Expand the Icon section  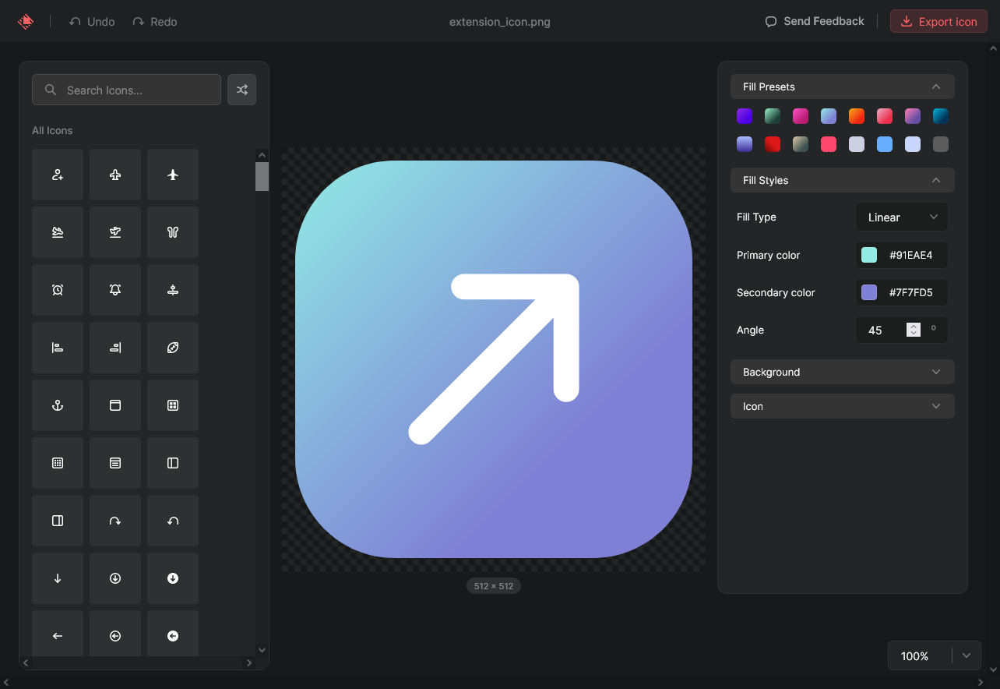[843, 406]
